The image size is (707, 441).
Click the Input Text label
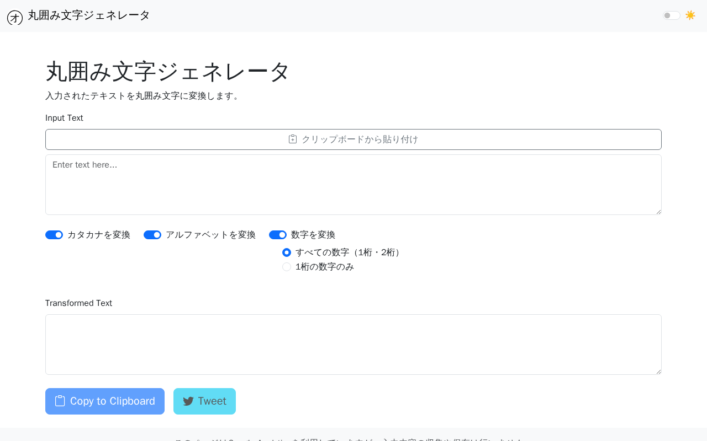pyautogui.click(x=64, y=118)
